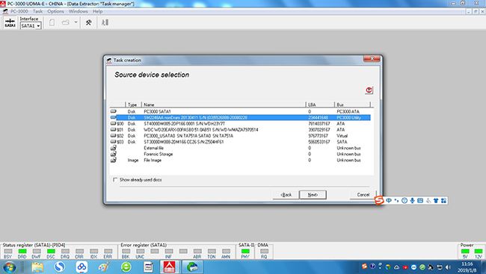
Task: Click the Next button
Action: 313,195
